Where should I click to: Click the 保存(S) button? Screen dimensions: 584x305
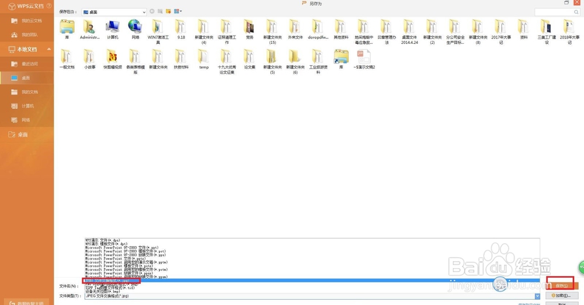coord(562,286)
